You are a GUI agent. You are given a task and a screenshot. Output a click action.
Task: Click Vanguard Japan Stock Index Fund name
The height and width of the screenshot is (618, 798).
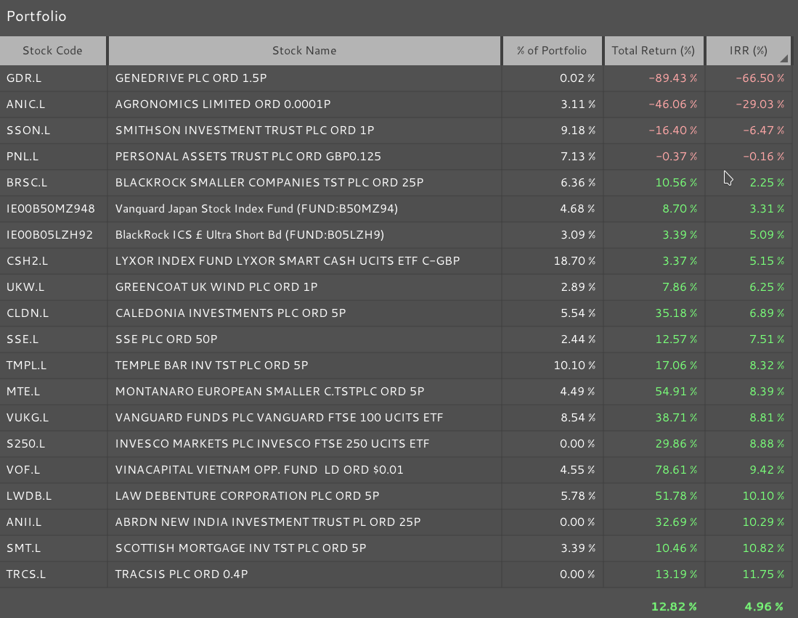coord(256,209)
